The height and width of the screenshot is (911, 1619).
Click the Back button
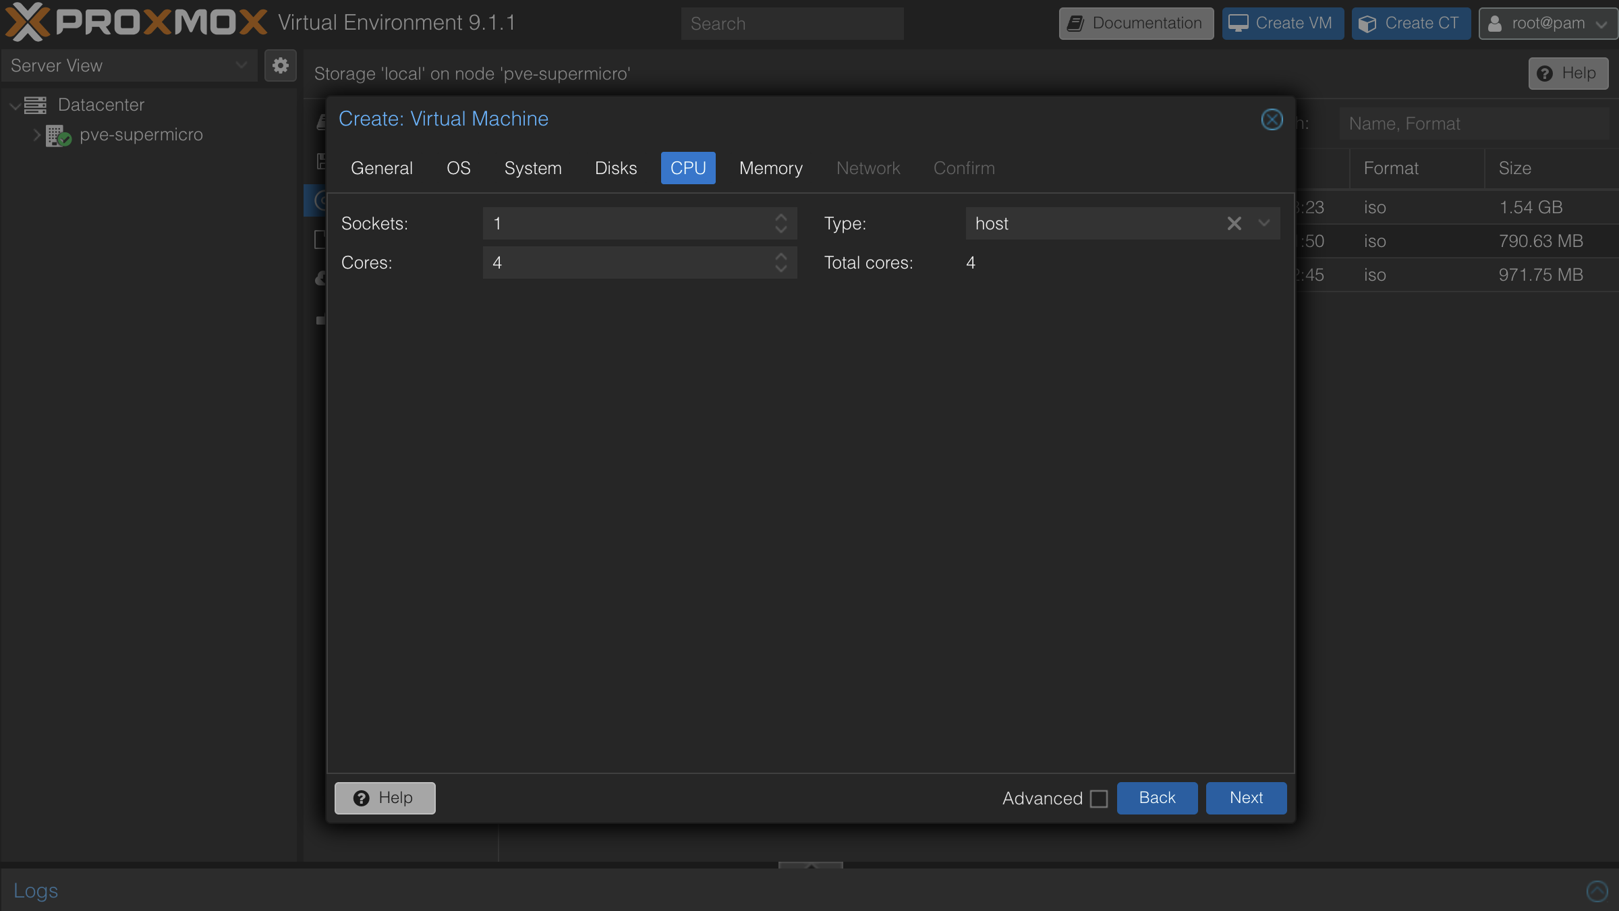1156,798
